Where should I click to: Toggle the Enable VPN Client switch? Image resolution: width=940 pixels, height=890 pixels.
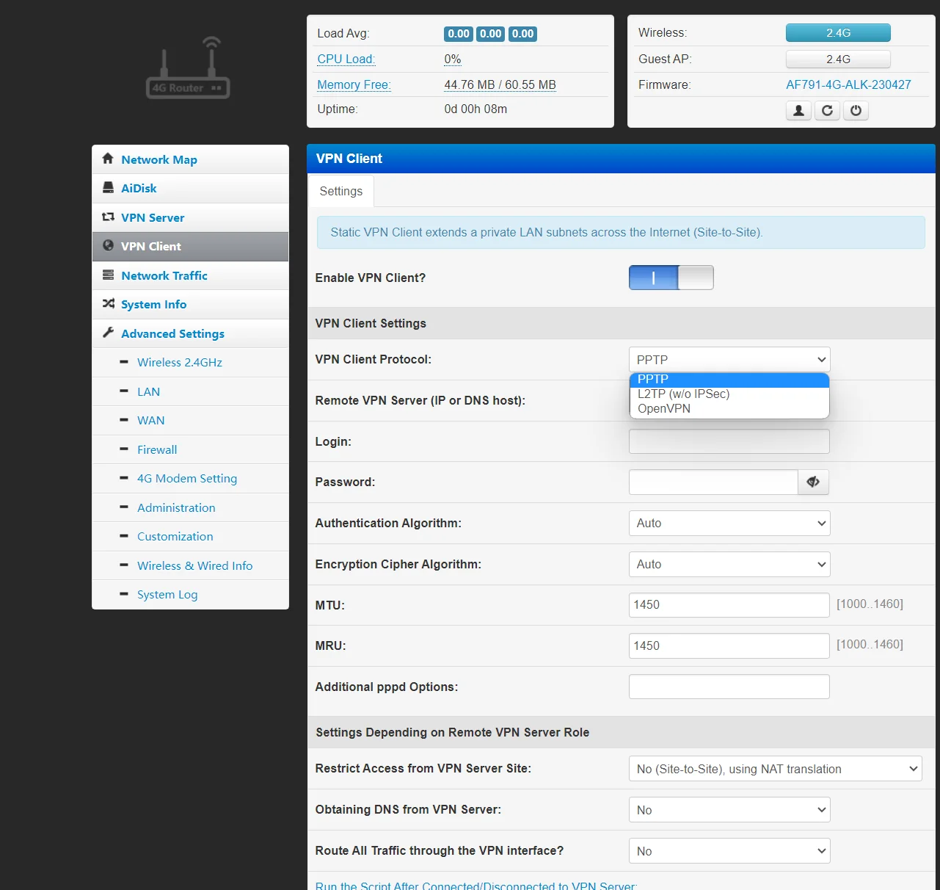[671, 278]
